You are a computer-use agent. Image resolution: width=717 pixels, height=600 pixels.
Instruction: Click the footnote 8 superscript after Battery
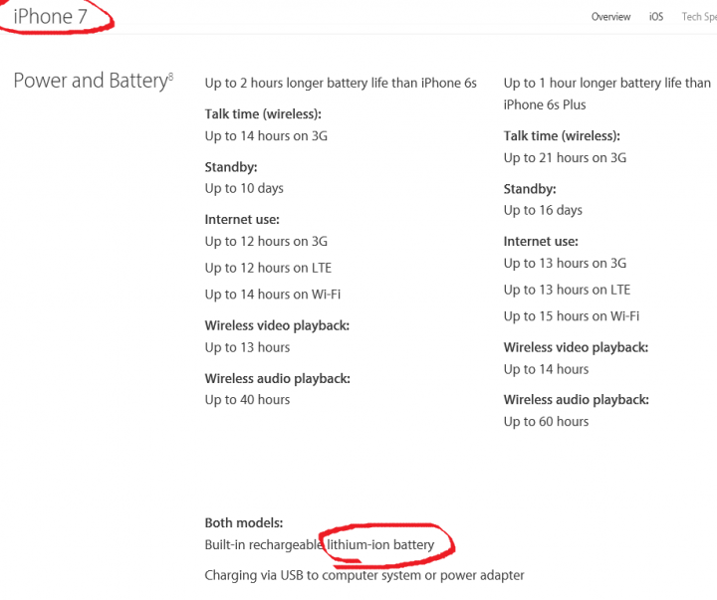[171, 76]
